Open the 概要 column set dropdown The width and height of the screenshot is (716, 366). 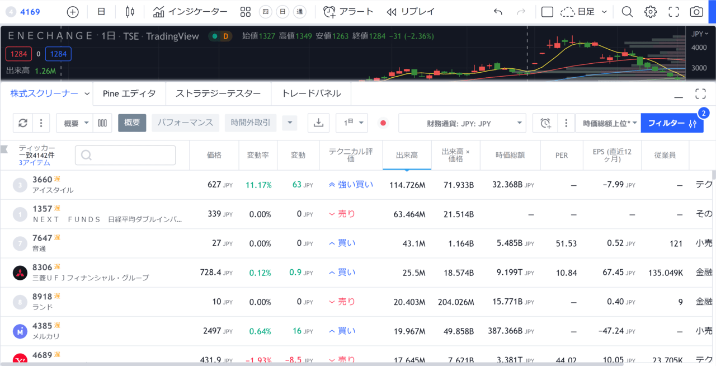(x=74, y=123)
